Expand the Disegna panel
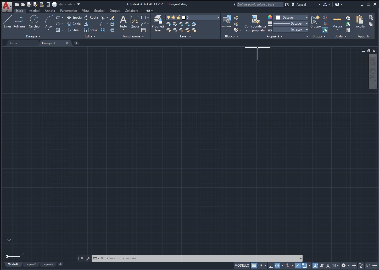Viewport: 379px width, 270px height. (33, 36)
